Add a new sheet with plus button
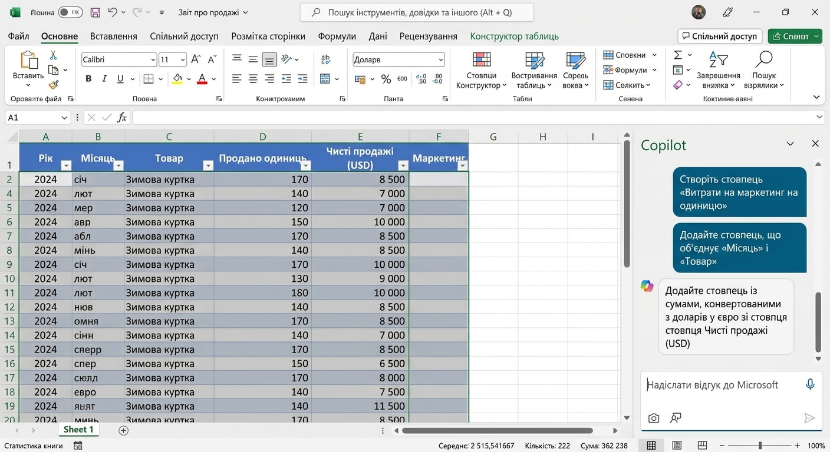830x452 pixels. click(x=123, y=430)
